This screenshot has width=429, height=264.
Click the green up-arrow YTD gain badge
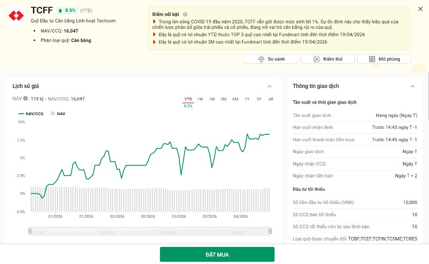pos(67,10)
